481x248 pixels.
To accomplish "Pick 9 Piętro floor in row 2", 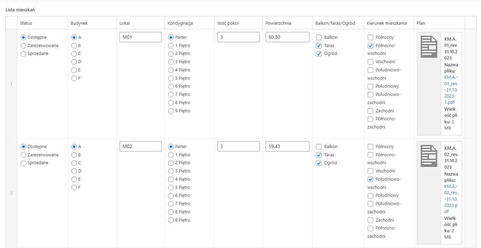I will pyautogui.click(x=171, y=220).
